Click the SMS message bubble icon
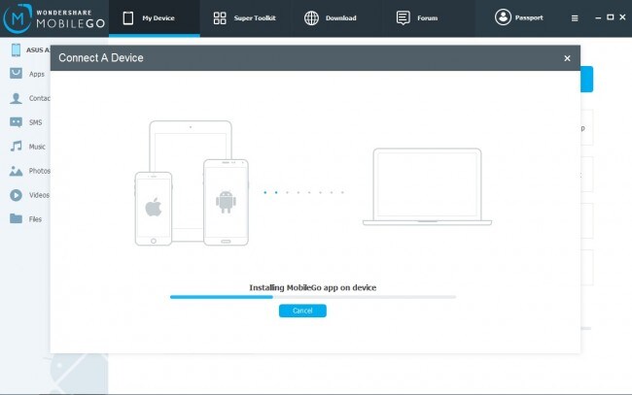The height and width of the screenshot is (395, 632). [17, 122]
